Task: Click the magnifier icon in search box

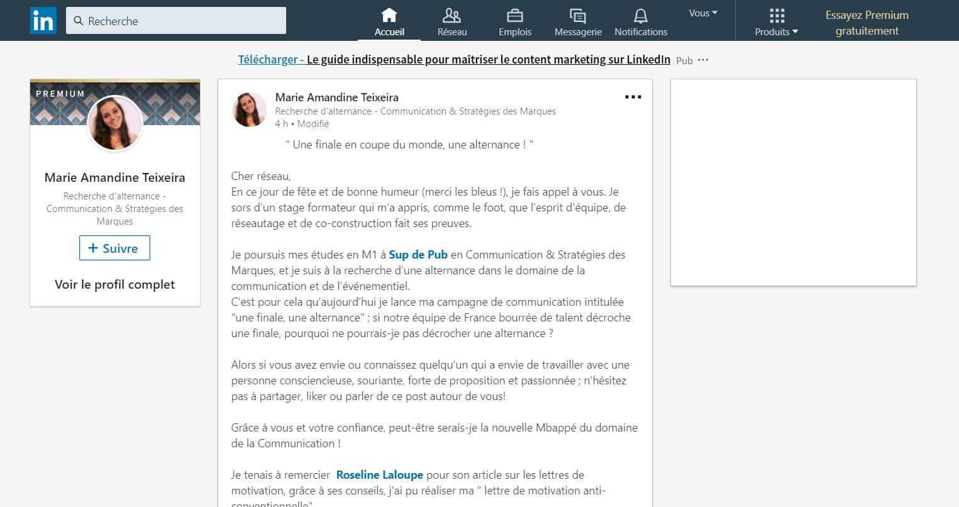Action: point(79,21)
